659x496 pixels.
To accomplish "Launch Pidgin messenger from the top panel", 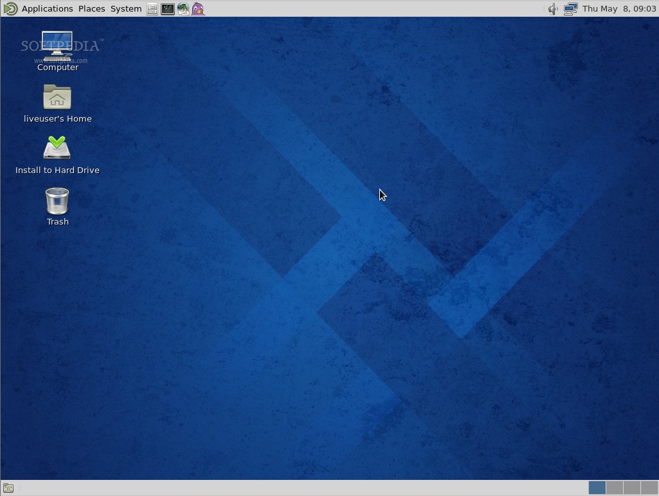I will pyautogui.click(x=198, y=9).
